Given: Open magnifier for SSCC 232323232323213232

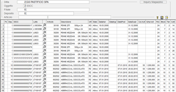Looking at the screenshot, I should [45, 61].
